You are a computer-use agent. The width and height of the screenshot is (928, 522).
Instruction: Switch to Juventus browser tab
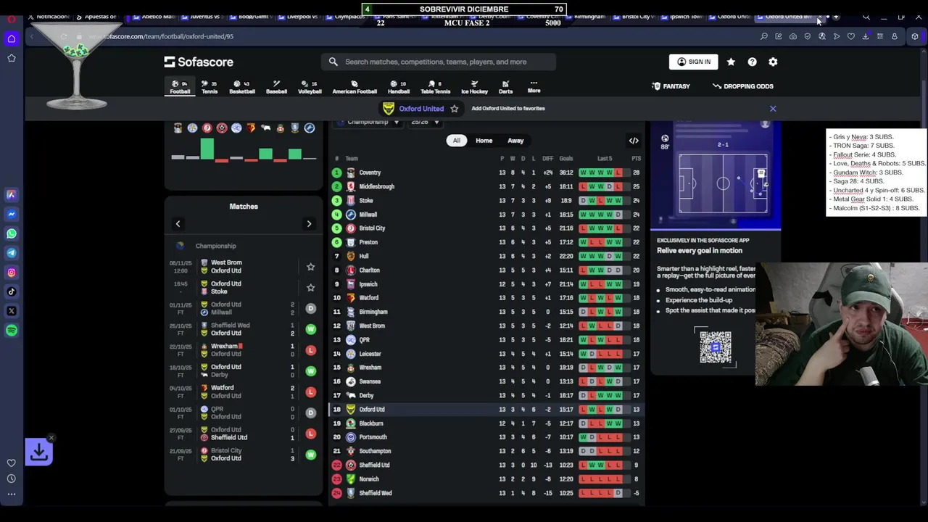(x=204, y=17)
